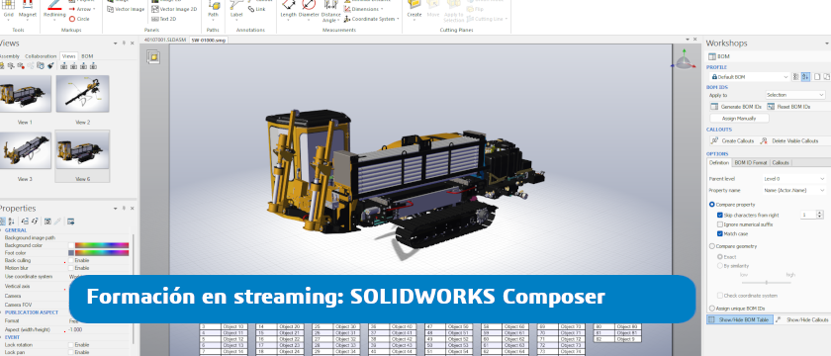Add a Text 2D panel

click(164, 19)
